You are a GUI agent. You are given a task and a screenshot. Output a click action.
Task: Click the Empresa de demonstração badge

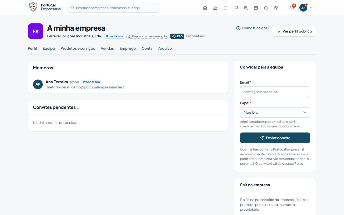click(x=147, y=36)
